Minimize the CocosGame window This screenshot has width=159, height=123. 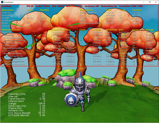coord(144,2)
